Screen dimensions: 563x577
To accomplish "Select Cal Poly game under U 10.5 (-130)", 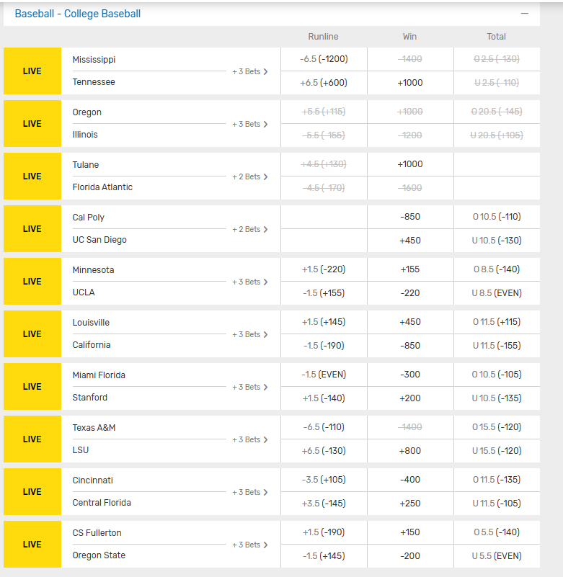I will (x=497, y=241).
